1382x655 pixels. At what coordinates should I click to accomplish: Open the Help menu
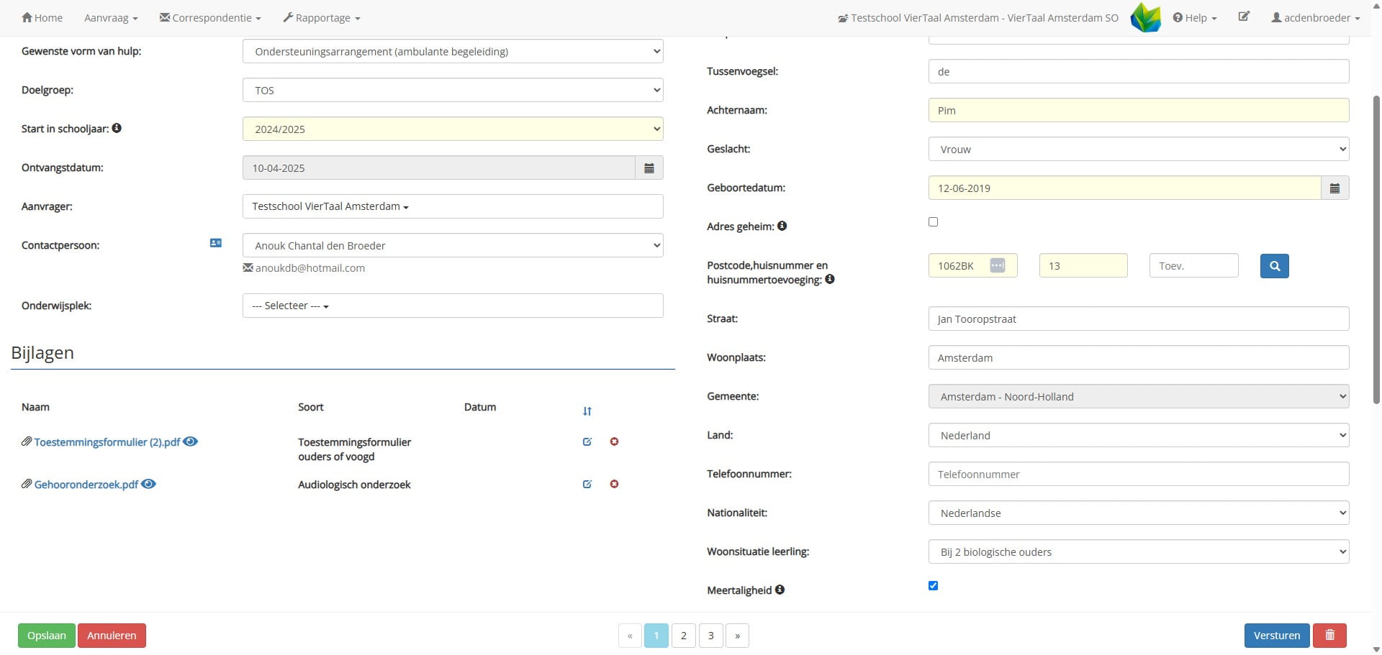(1195, 17)
